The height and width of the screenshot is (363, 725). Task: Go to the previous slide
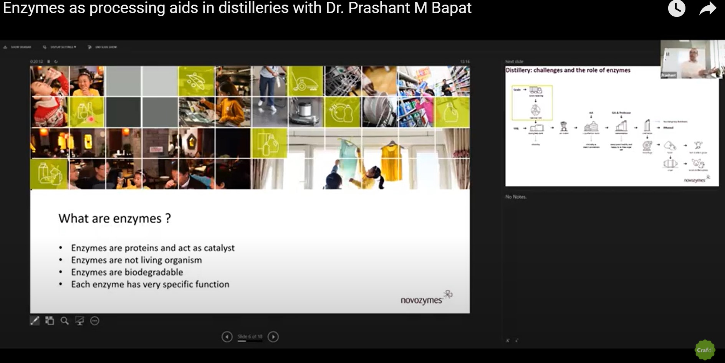click(227, 337)
